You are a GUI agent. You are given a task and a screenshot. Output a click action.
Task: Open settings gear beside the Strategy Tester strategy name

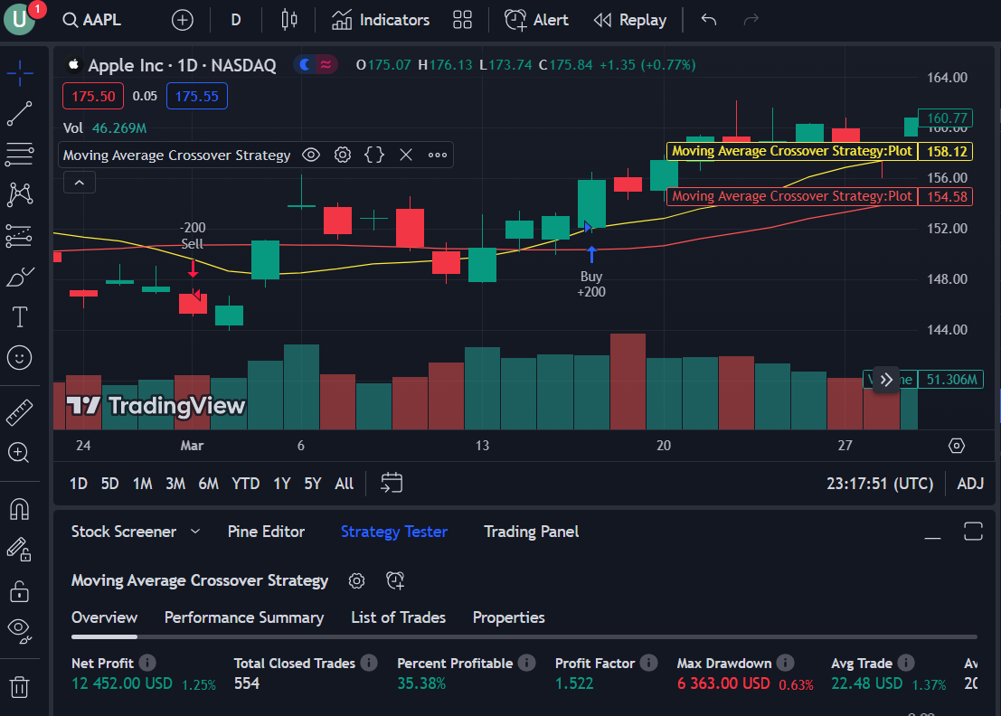point(357,580)
